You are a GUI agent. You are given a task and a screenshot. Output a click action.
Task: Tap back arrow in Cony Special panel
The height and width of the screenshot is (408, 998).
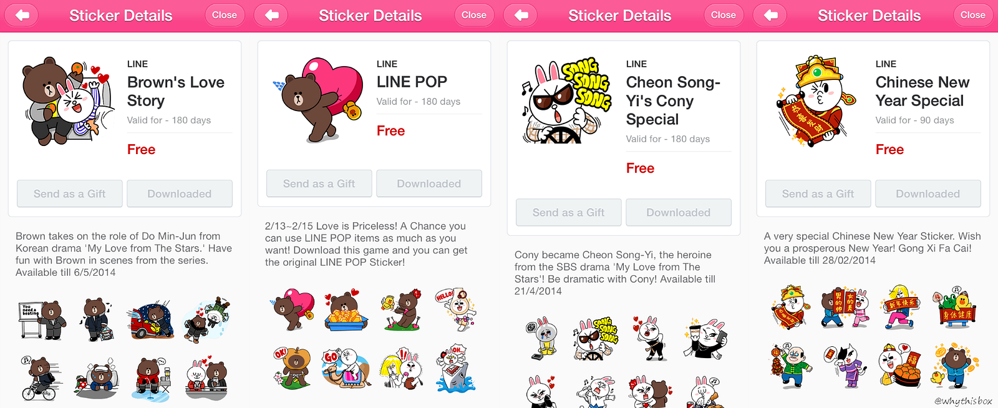(x=521, y=15)
